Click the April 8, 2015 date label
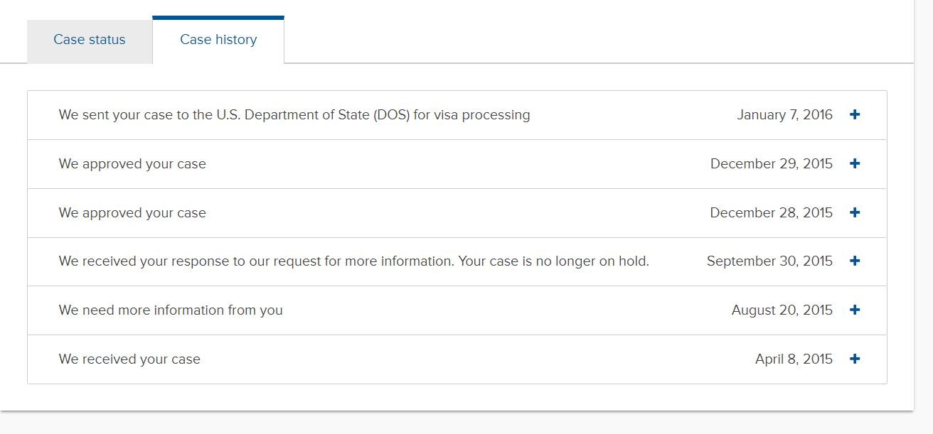Image resolution: width=933 pixels, height=434 pixels. [x=794, y=359]
